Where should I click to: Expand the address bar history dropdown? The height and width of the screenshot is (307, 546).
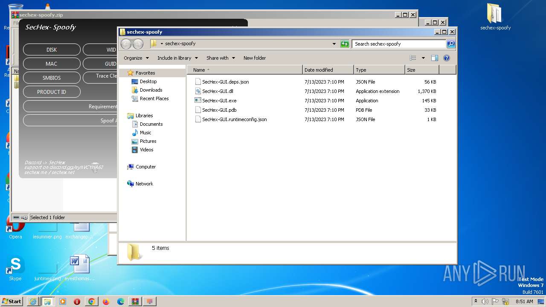pyautogui.click(x=334, y=43)
